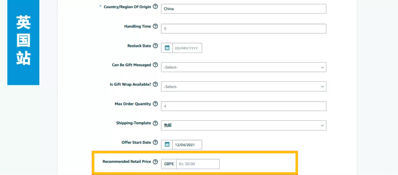Open help icon for Max Order Quantity
Image resolution: width=398 pixels, height=175 pixels.
tap(155, 104)
